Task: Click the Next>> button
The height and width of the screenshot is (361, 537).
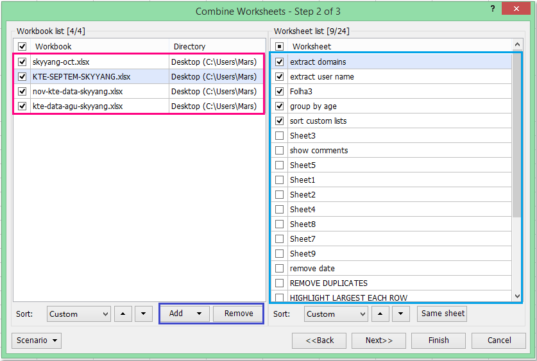Action: tap(379, 340)
